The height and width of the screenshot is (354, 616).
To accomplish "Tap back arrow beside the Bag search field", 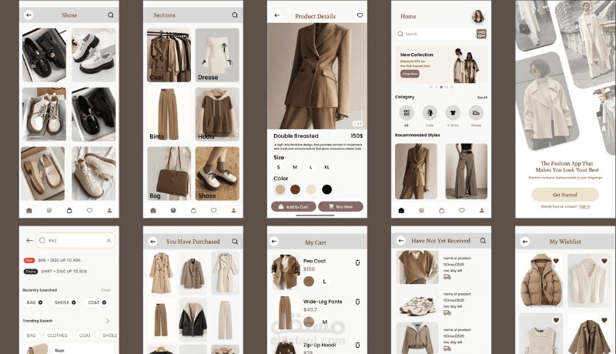I will coord(29,240).
